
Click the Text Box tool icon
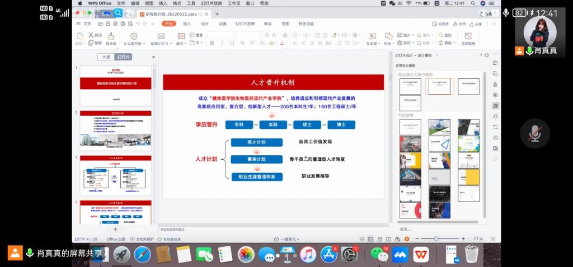[x=372, y=36]
